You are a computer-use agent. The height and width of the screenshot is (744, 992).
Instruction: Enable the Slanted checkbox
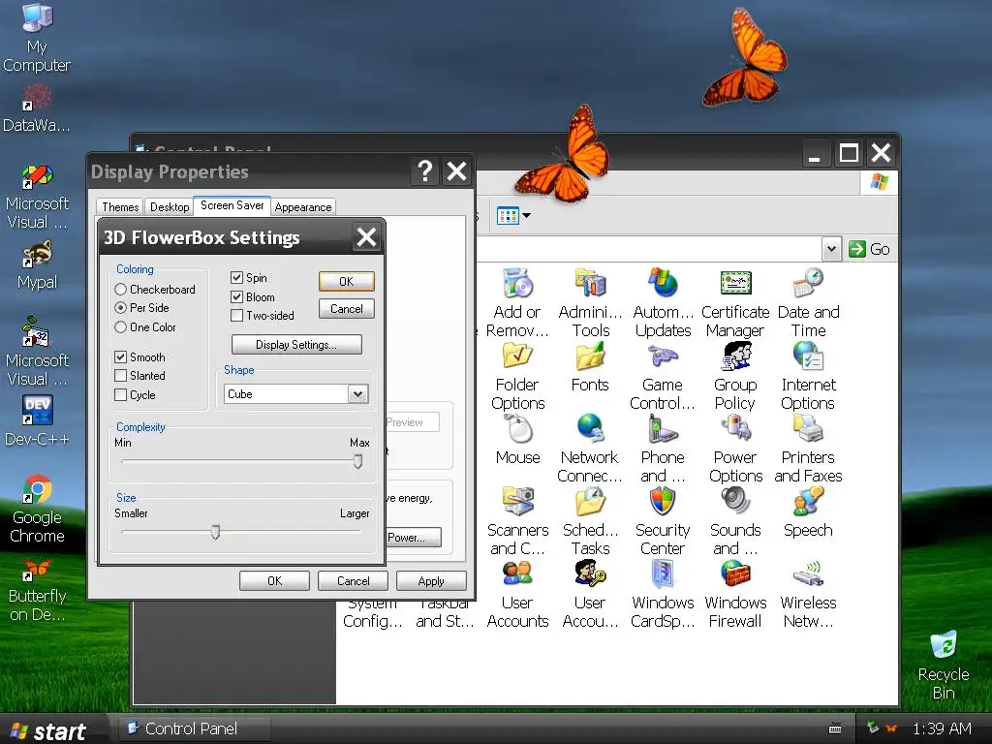139,375
